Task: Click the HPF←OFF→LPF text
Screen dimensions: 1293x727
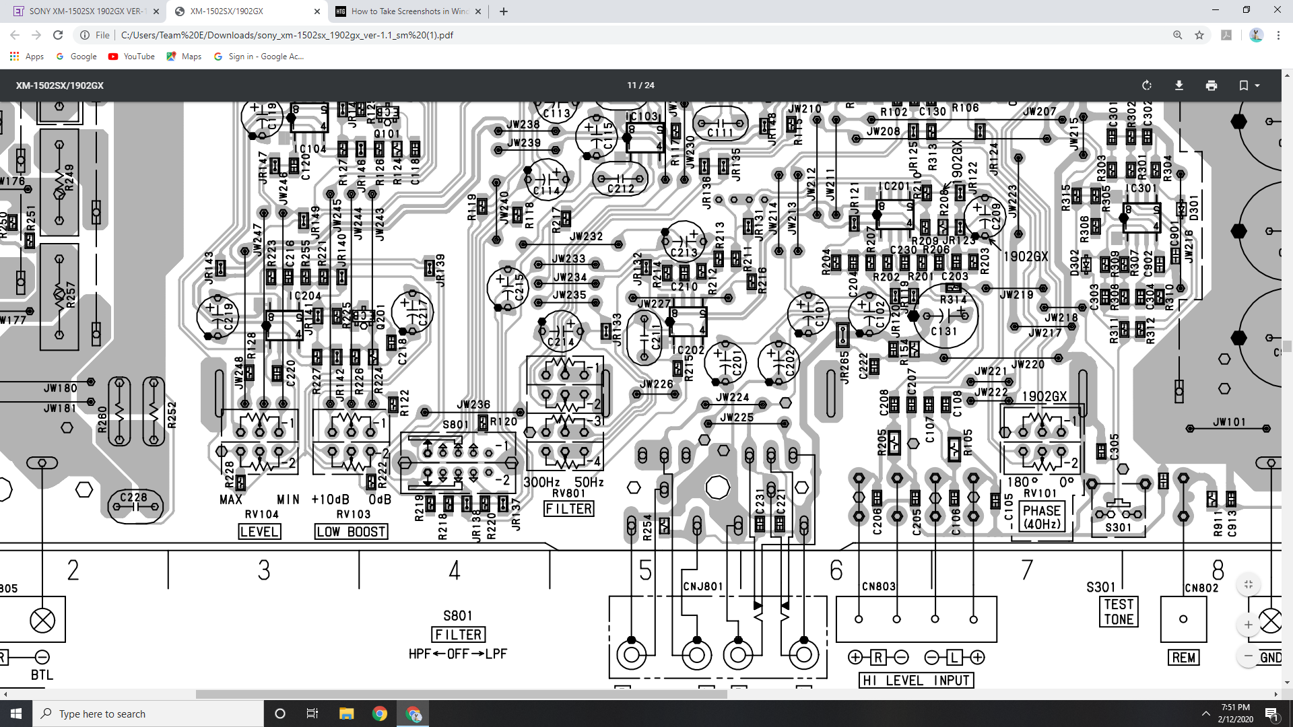Action: coord(458,654)
